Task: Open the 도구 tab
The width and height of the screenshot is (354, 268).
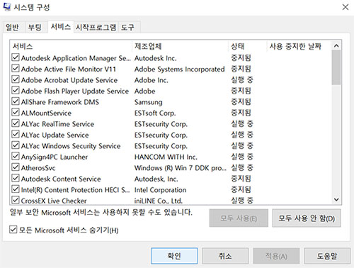Action: 127,27
